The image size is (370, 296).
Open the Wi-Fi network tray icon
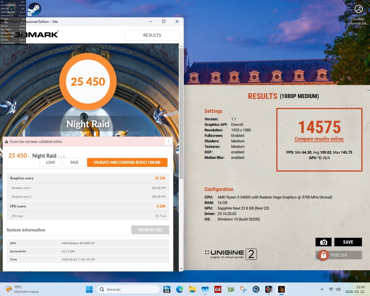331,289
